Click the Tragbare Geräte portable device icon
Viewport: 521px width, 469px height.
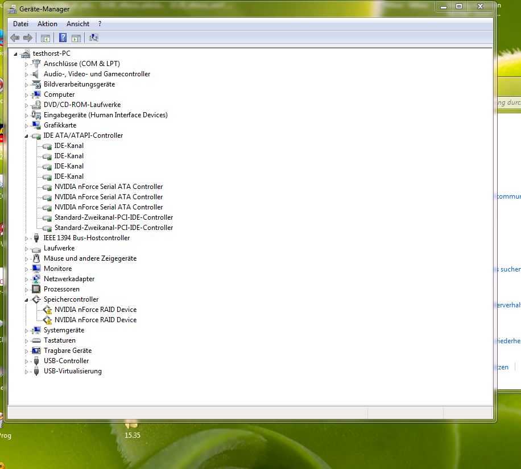coord(36,351)
